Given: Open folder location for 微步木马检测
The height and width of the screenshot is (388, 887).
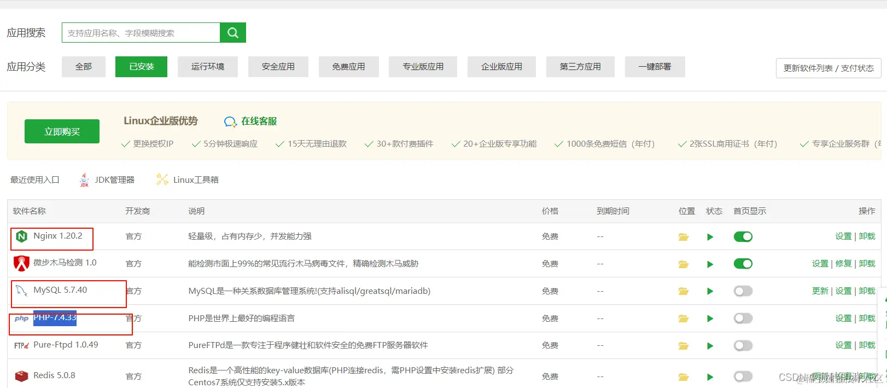Looking at the screenshot, I should (x=684, y=264).
